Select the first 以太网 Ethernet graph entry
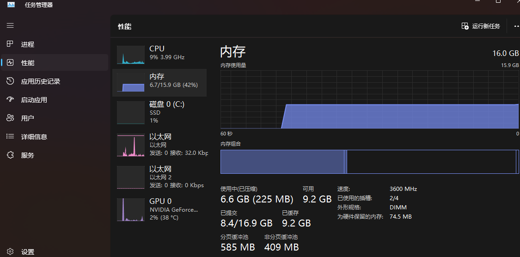 159,145
